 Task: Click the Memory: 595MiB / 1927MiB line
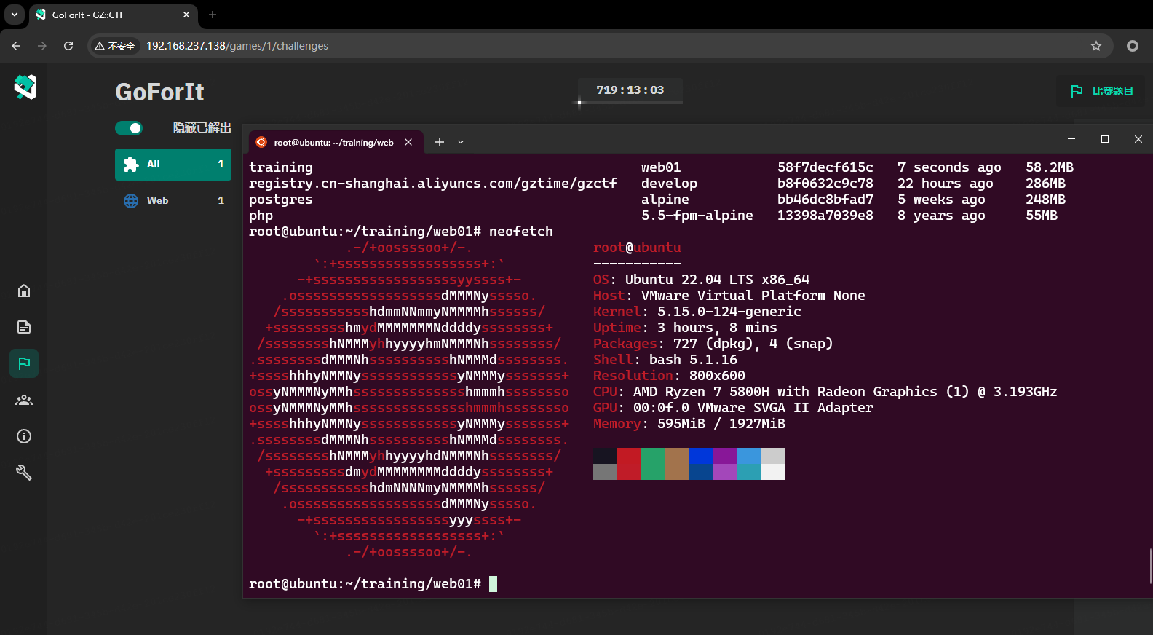[689, 424]
